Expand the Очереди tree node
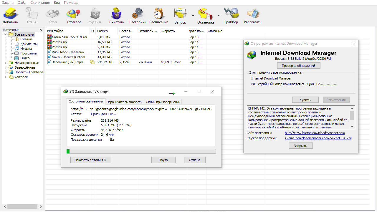This screenshot has width=377, height=212. [5, 77]
